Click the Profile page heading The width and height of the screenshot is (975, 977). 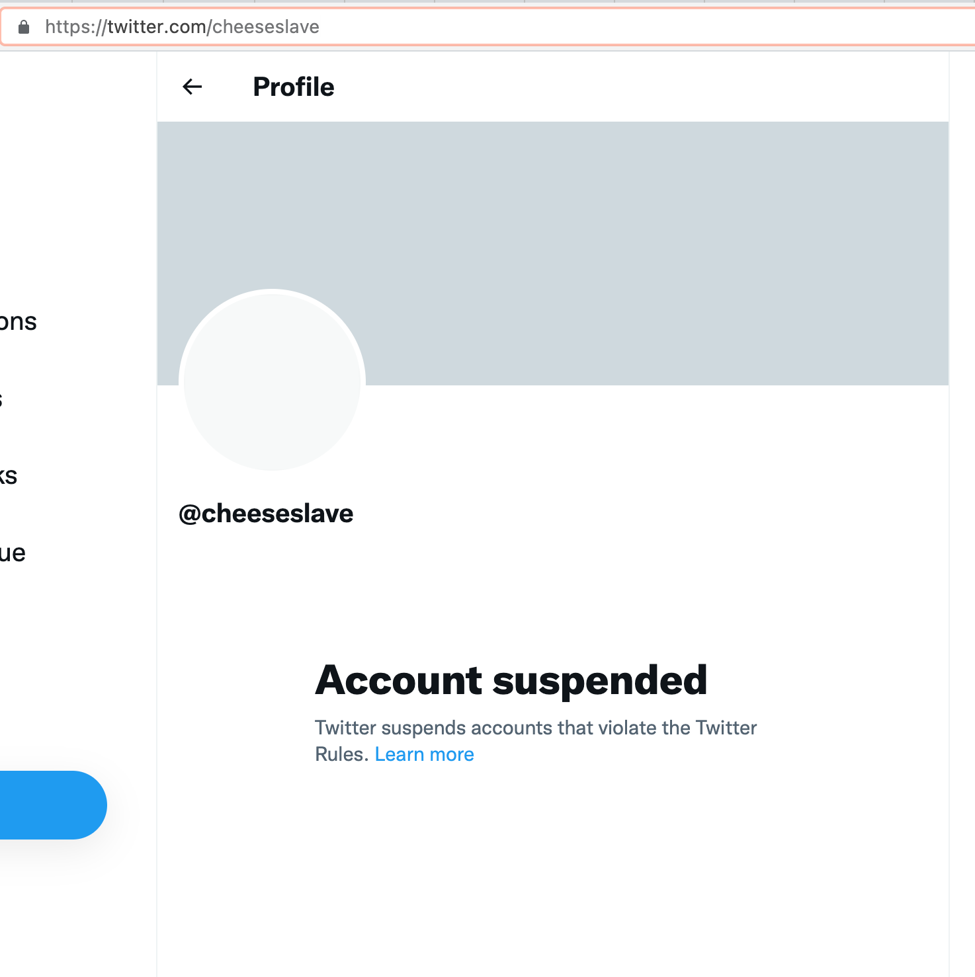click(x=294, y=87)
